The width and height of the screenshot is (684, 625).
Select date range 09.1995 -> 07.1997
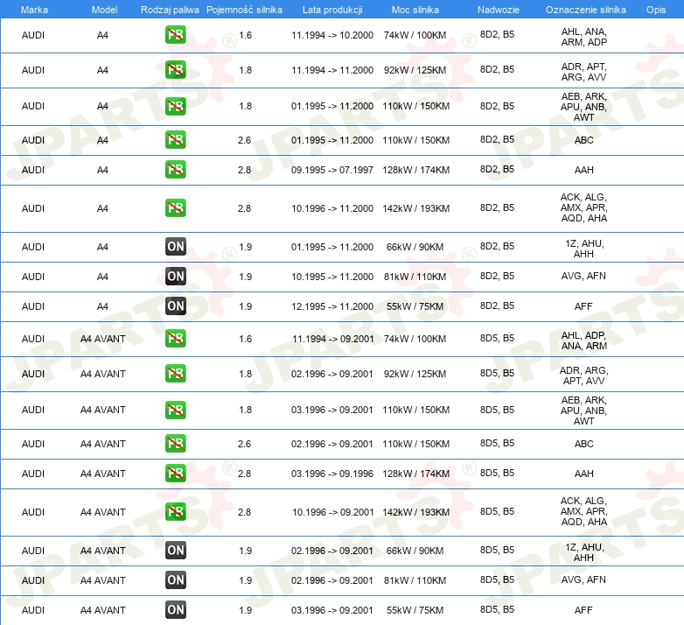(x=332, y=170)
